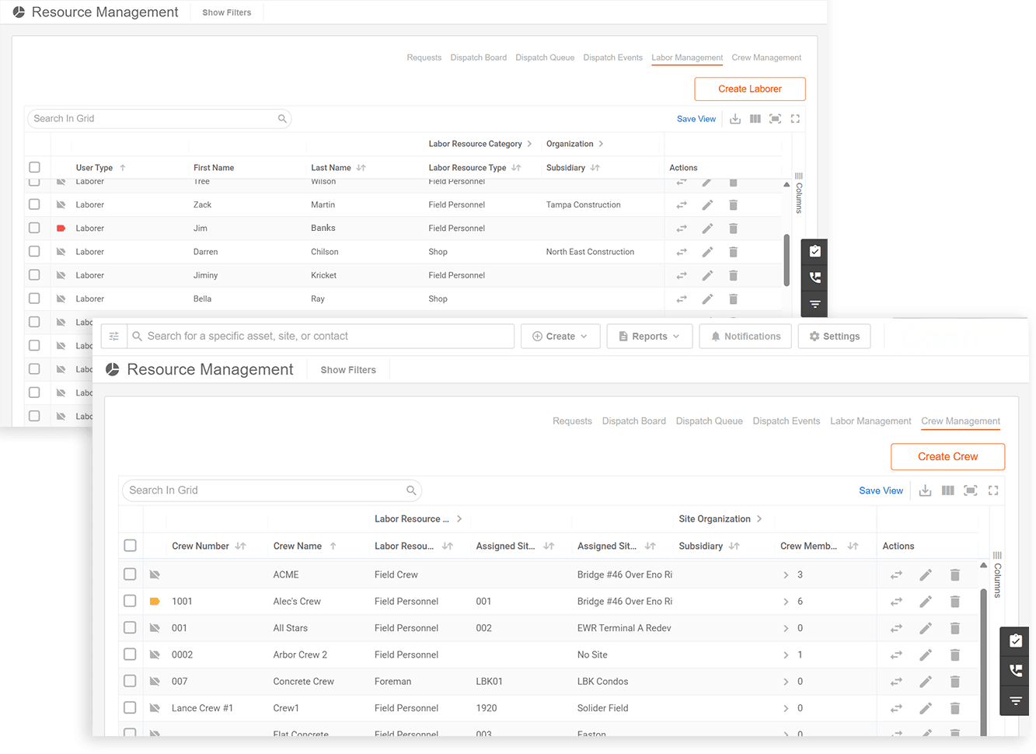This screenshot has width=1036, height=754.
Task: Delete the ACME crew with the trash icon
Action: tap(954, 574)
